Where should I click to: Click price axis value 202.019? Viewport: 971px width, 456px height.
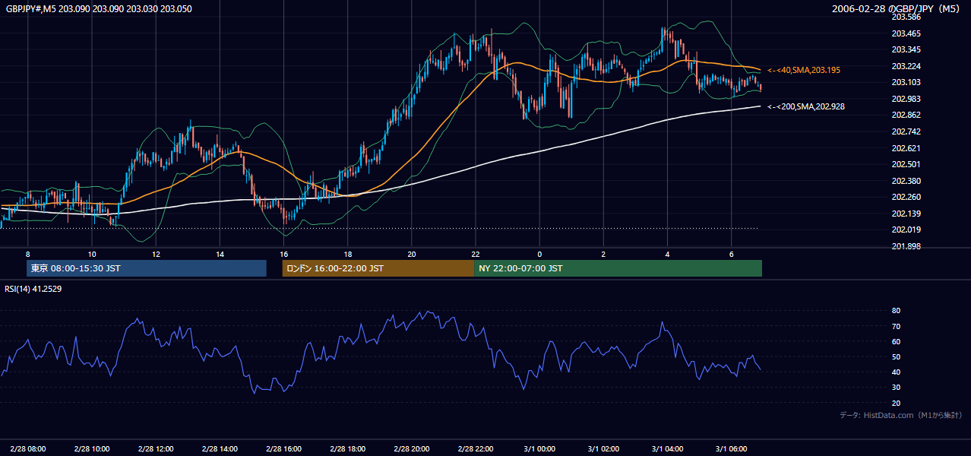(906, 230)
